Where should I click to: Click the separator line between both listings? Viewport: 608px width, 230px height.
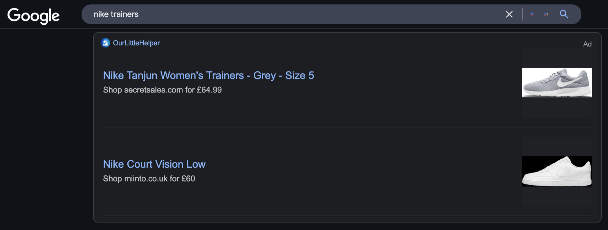click(x=347, y=127)
